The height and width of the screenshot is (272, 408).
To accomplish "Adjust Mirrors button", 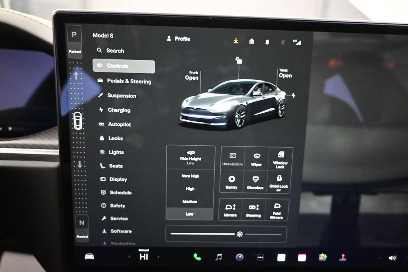I will (230, 210).
